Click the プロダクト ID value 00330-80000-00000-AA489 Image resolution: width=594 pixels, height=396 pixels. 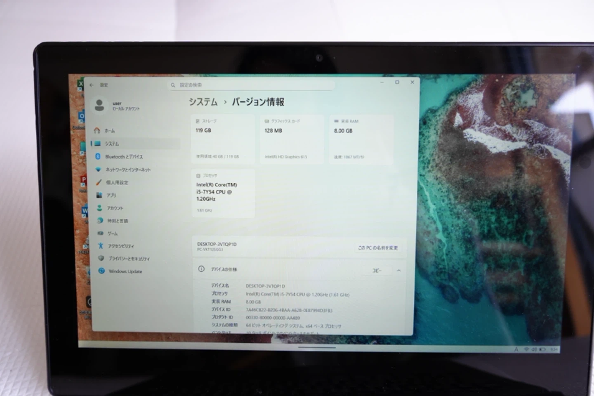(x=273, y=318)
